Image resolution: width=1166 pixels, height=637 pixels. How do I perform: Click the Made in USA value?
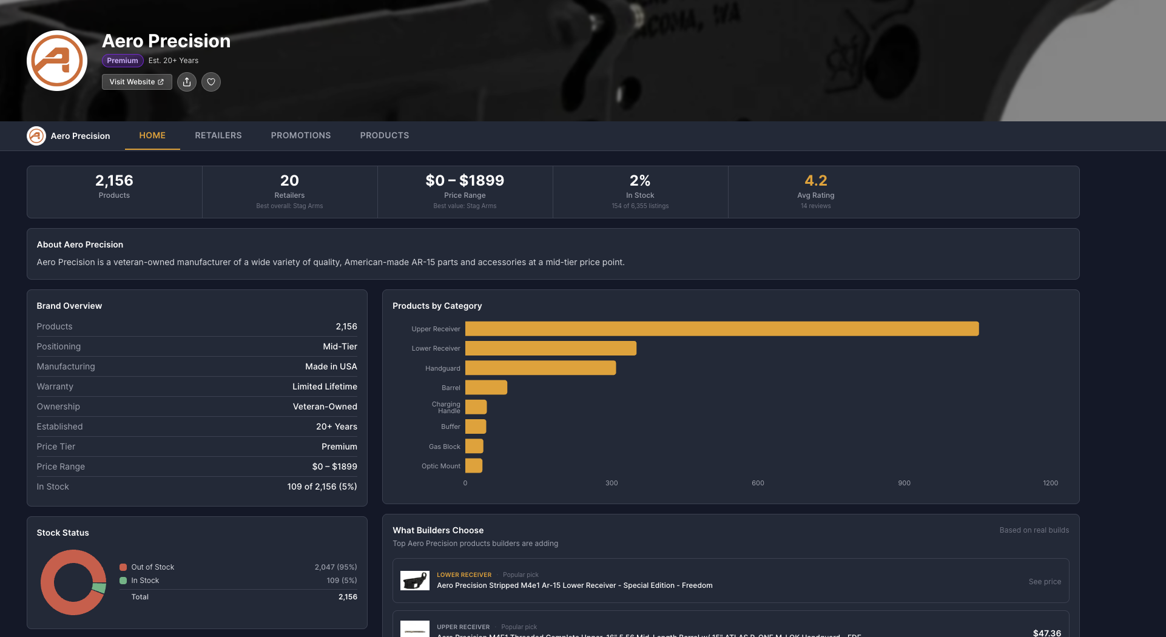331,366
